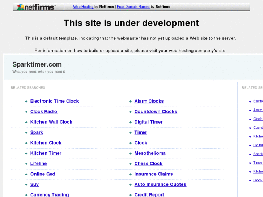Click the Sparktimer.com site title
This screenshot has height=197, width=263.
pyautogui.click(x=37, y=64)
